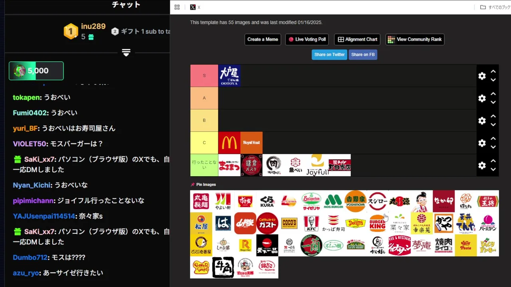
Task: Pick the Jolly Pasta logo image
Action: (x=465, y=245)
